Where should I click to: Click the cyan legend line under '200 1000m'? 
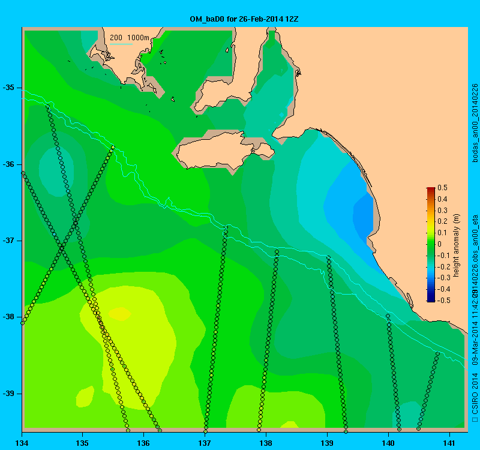pyautogui.click(x=121, y=44)
